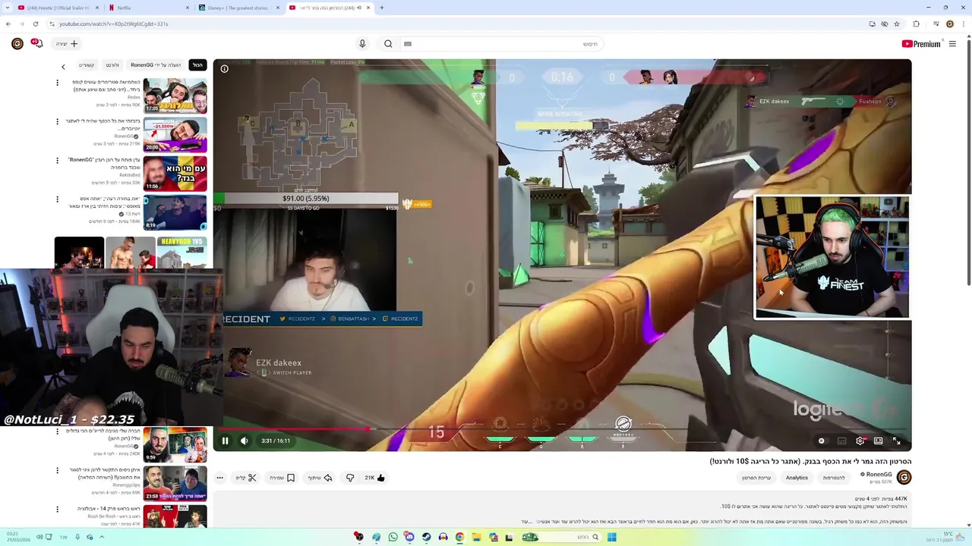972x546 pixels.
Task: Open the share (שיתוף) option
Action: [x=320, y=478]
